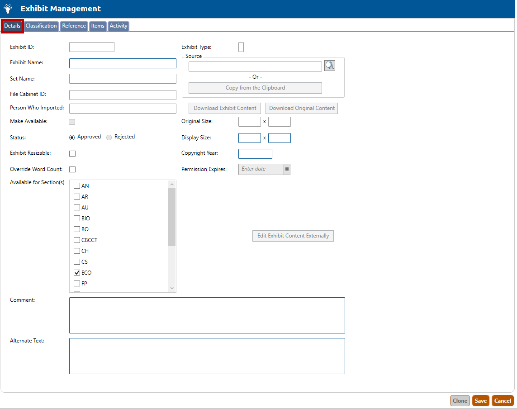Select the Rejected status radio button
The height and width of the screenshot is (409, 517).
[109, 137]
